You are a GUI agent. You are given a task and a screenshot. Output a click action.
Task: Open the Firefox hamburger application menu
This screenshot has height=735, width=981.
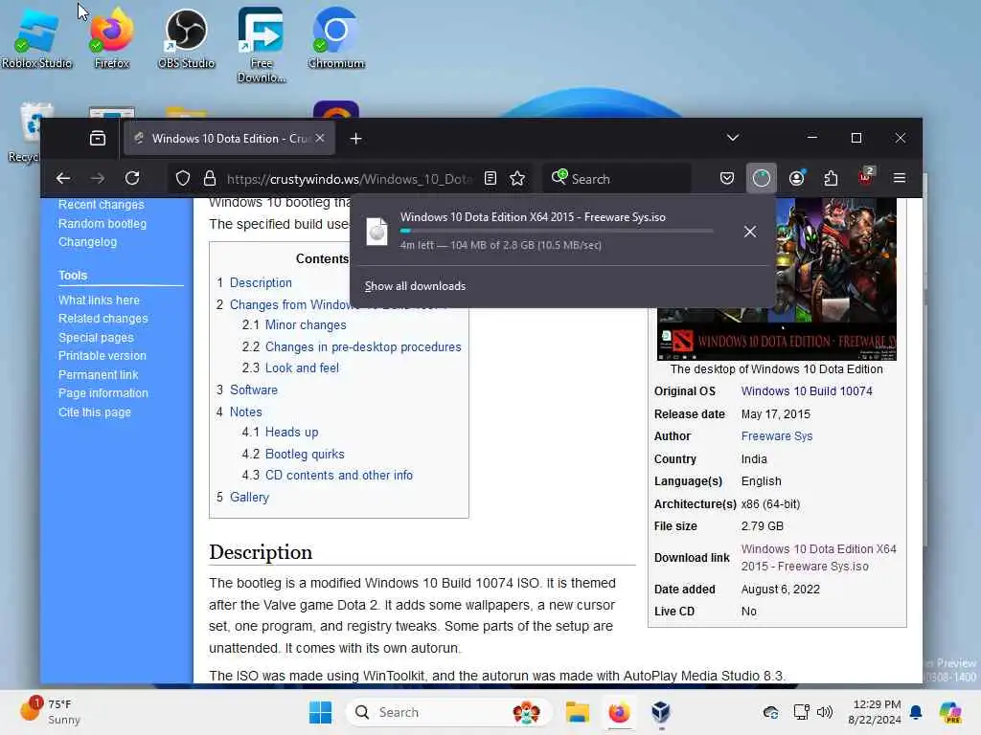tap(900, 179)
